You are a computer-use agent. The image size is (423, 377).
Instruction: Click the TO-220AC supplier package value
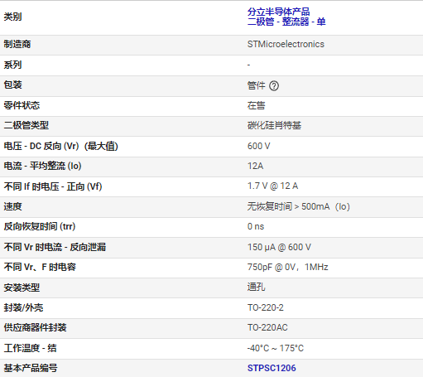coord(267,327)
